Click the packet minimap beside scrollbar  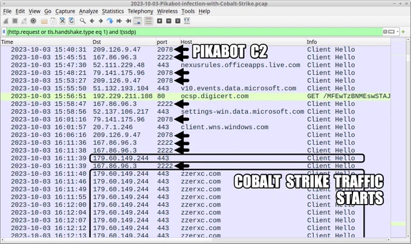(x=398, y=137)
